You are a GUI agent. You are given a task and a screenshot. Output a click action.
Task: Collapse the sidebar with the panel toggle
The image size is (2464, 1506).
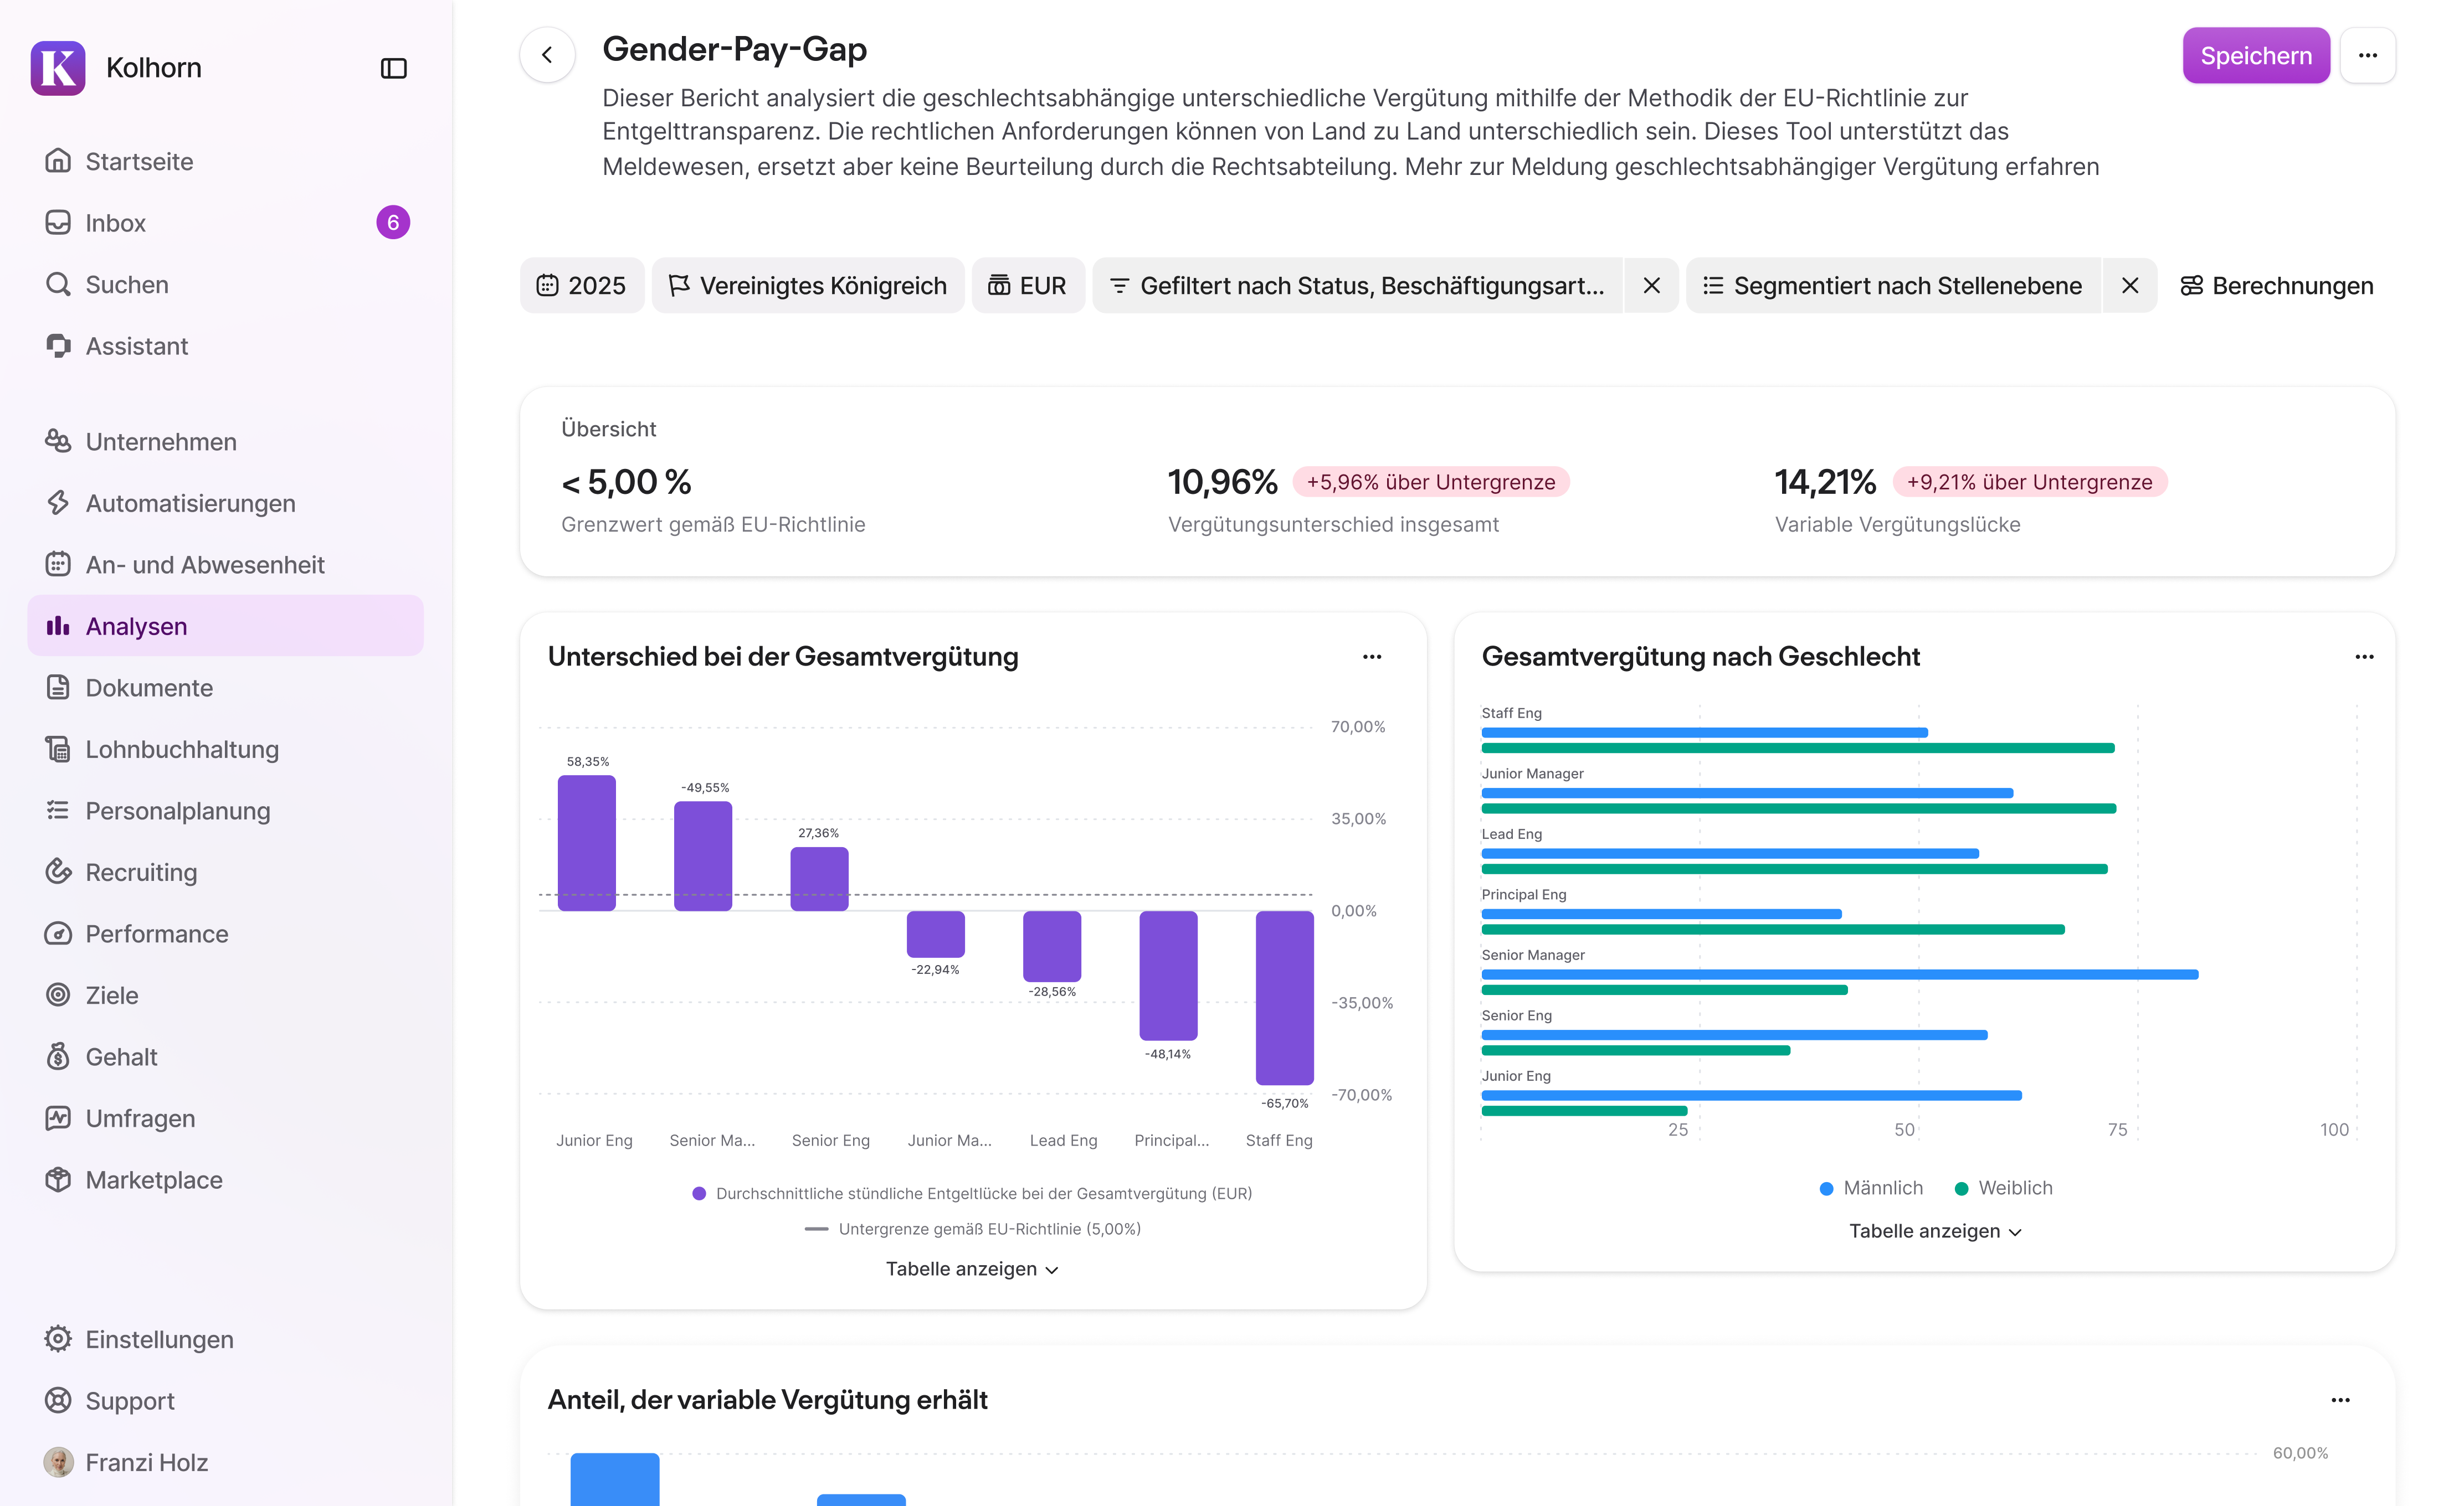click(393, 67)
